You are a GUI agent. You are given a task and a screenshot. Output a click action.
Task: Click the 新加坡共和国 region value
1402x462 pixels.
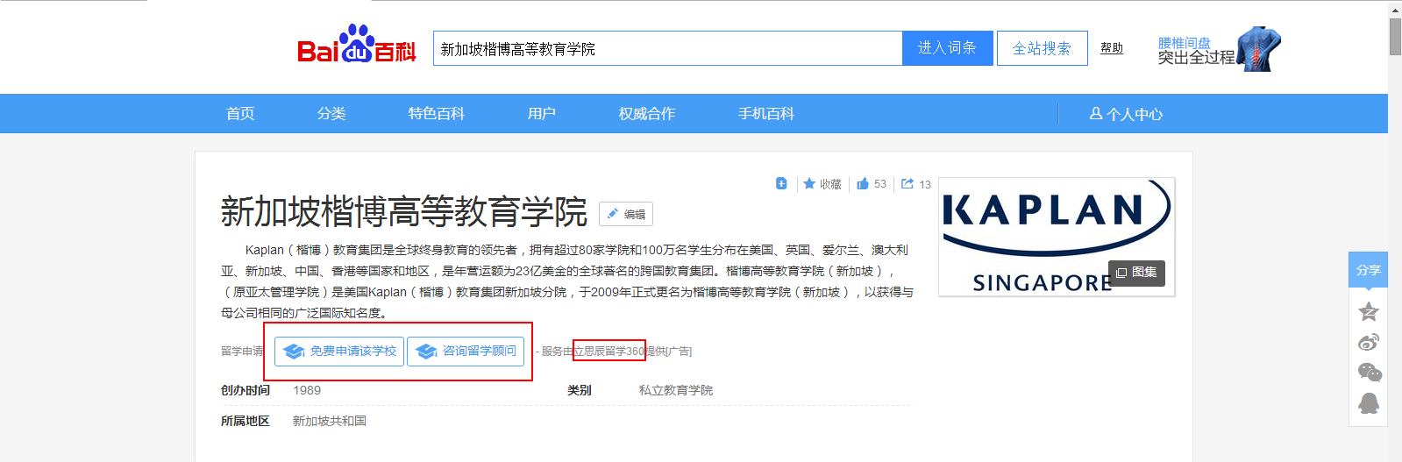tap(330, 421)
